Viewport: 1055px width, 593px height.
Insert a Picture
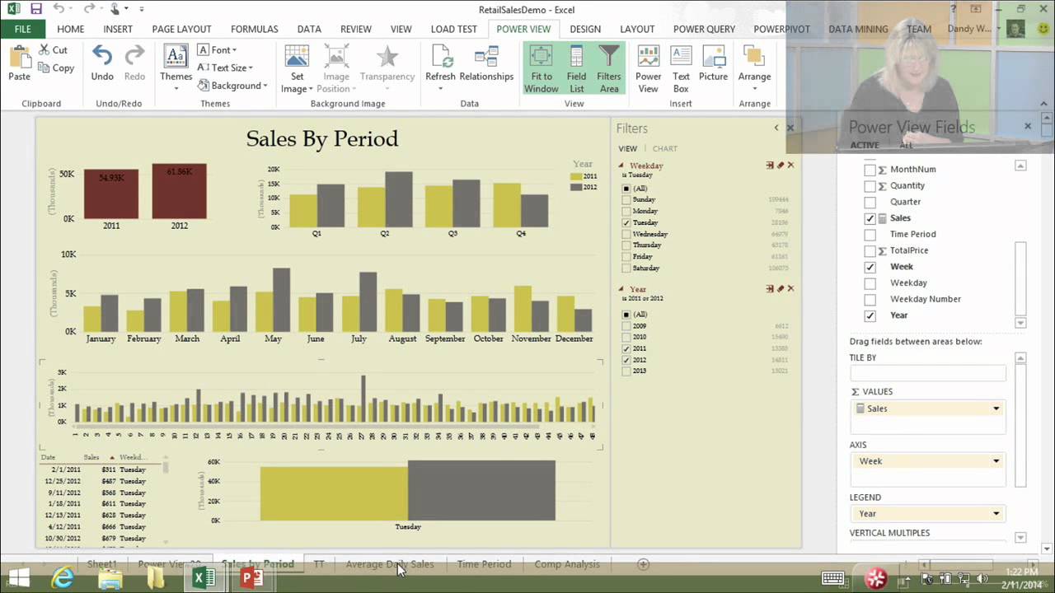[x=713, y=63]
